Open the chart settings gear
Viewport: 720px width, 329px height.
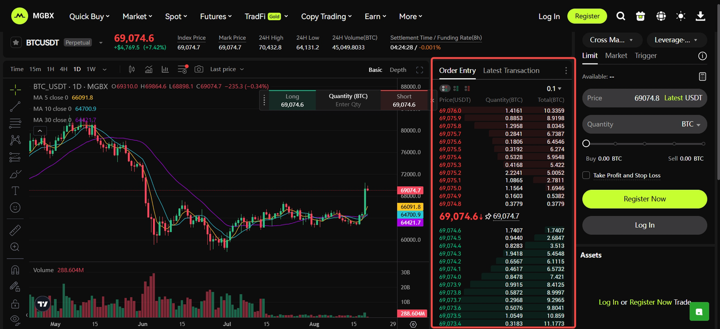pos(413,324)
